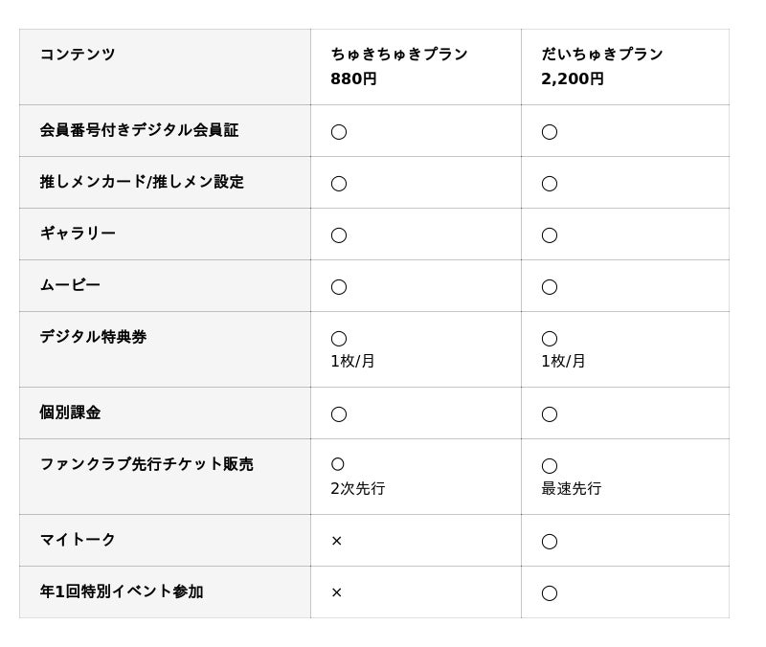Click だいちゅきプラン circle for マイトーク
Screen dimensions: 766x647
(550, 541)
